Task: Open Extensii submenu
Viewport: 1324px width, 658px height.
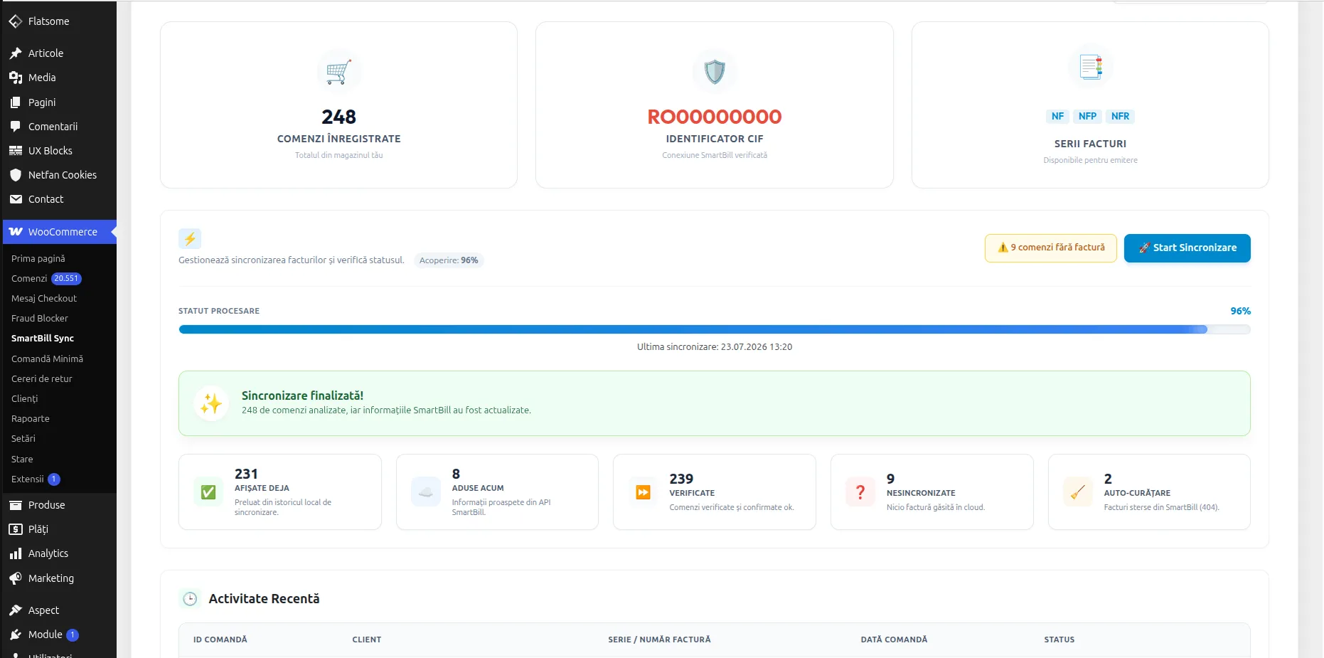Action: coord(28,479)
